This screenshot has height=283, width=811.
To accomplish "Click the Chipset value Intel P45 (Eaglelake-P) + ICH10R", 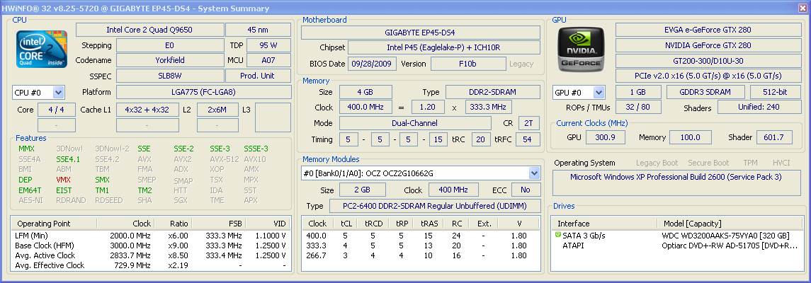I will point(444,48).
